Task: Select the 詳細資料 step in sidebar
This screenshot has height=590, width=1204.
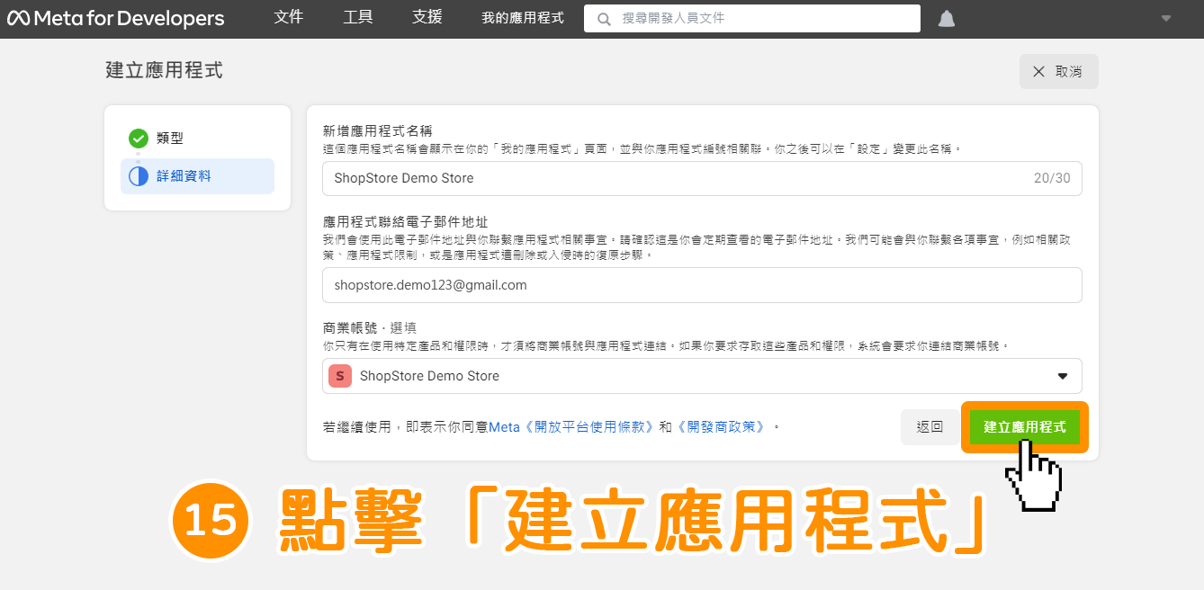Action: pos(197,176)
